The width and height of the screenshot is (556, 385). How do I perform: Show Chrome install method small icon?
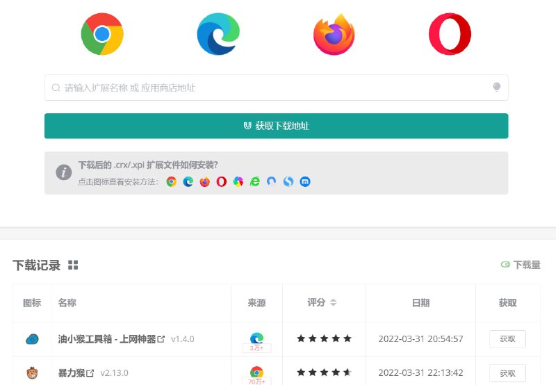[171, 182]
